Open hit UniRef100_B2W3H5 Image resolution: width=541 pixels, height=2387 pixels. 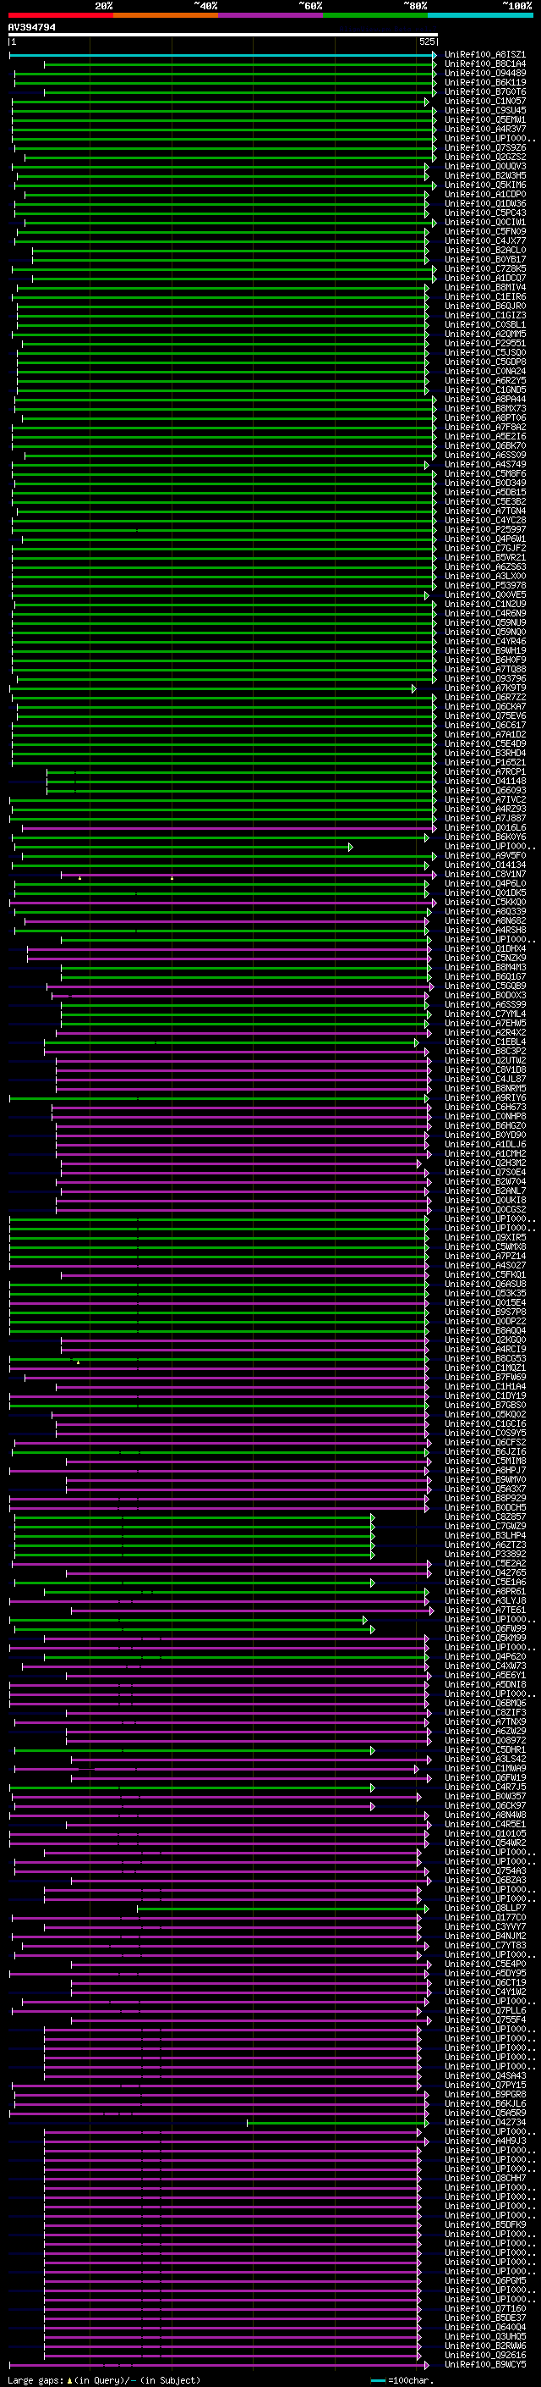click(x=485, y=175)
